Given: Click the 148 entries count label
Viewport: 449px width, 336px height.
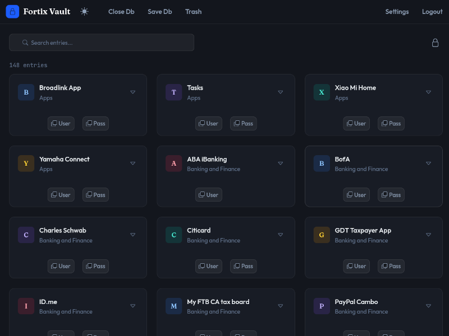Looking at the screenshot, I should click(28, 65).
